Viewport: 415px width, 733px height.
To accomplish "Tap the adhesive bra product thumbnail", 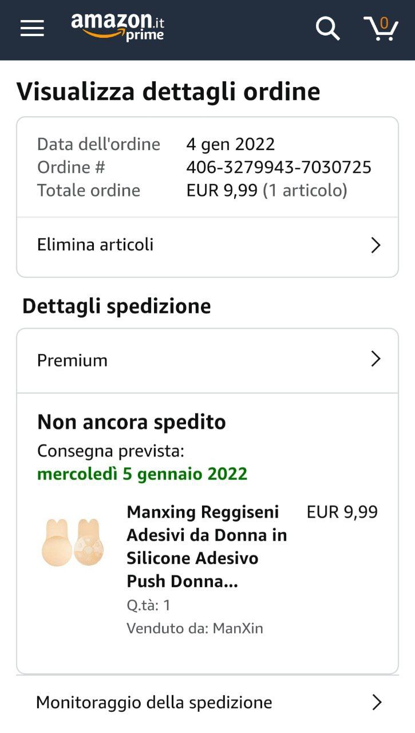I will tap(73, 542).
